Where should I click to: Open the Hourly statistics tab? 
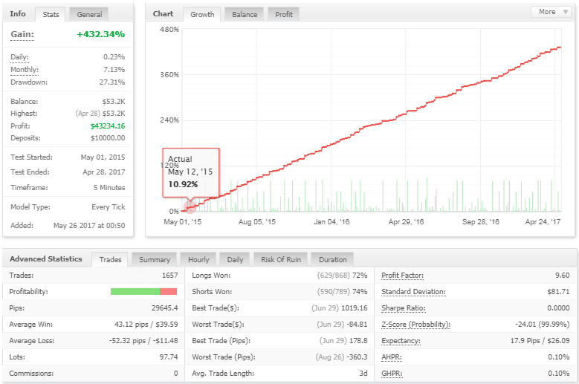tap(198, 259)
